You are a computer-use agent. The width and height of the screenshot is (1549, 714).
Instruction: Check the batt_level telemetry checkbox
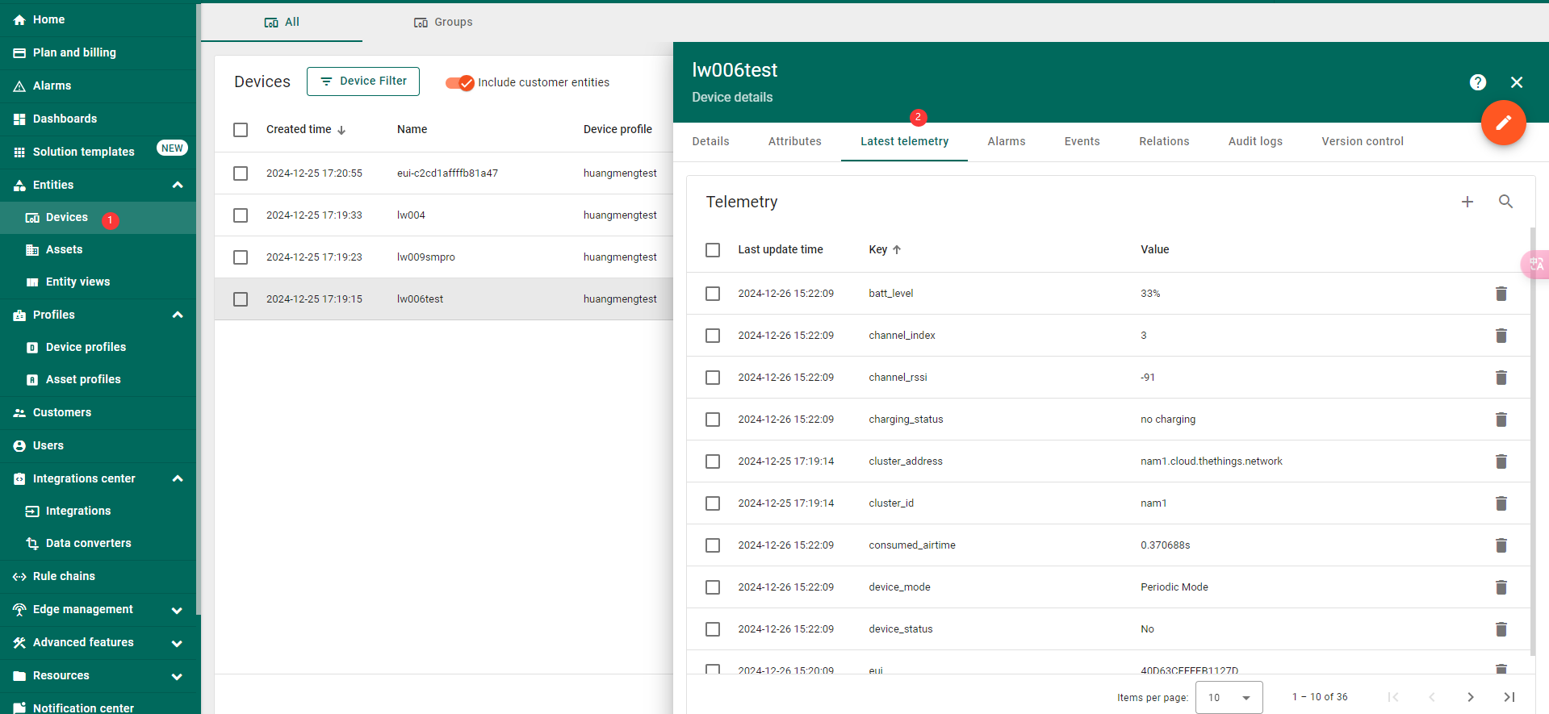713,294
